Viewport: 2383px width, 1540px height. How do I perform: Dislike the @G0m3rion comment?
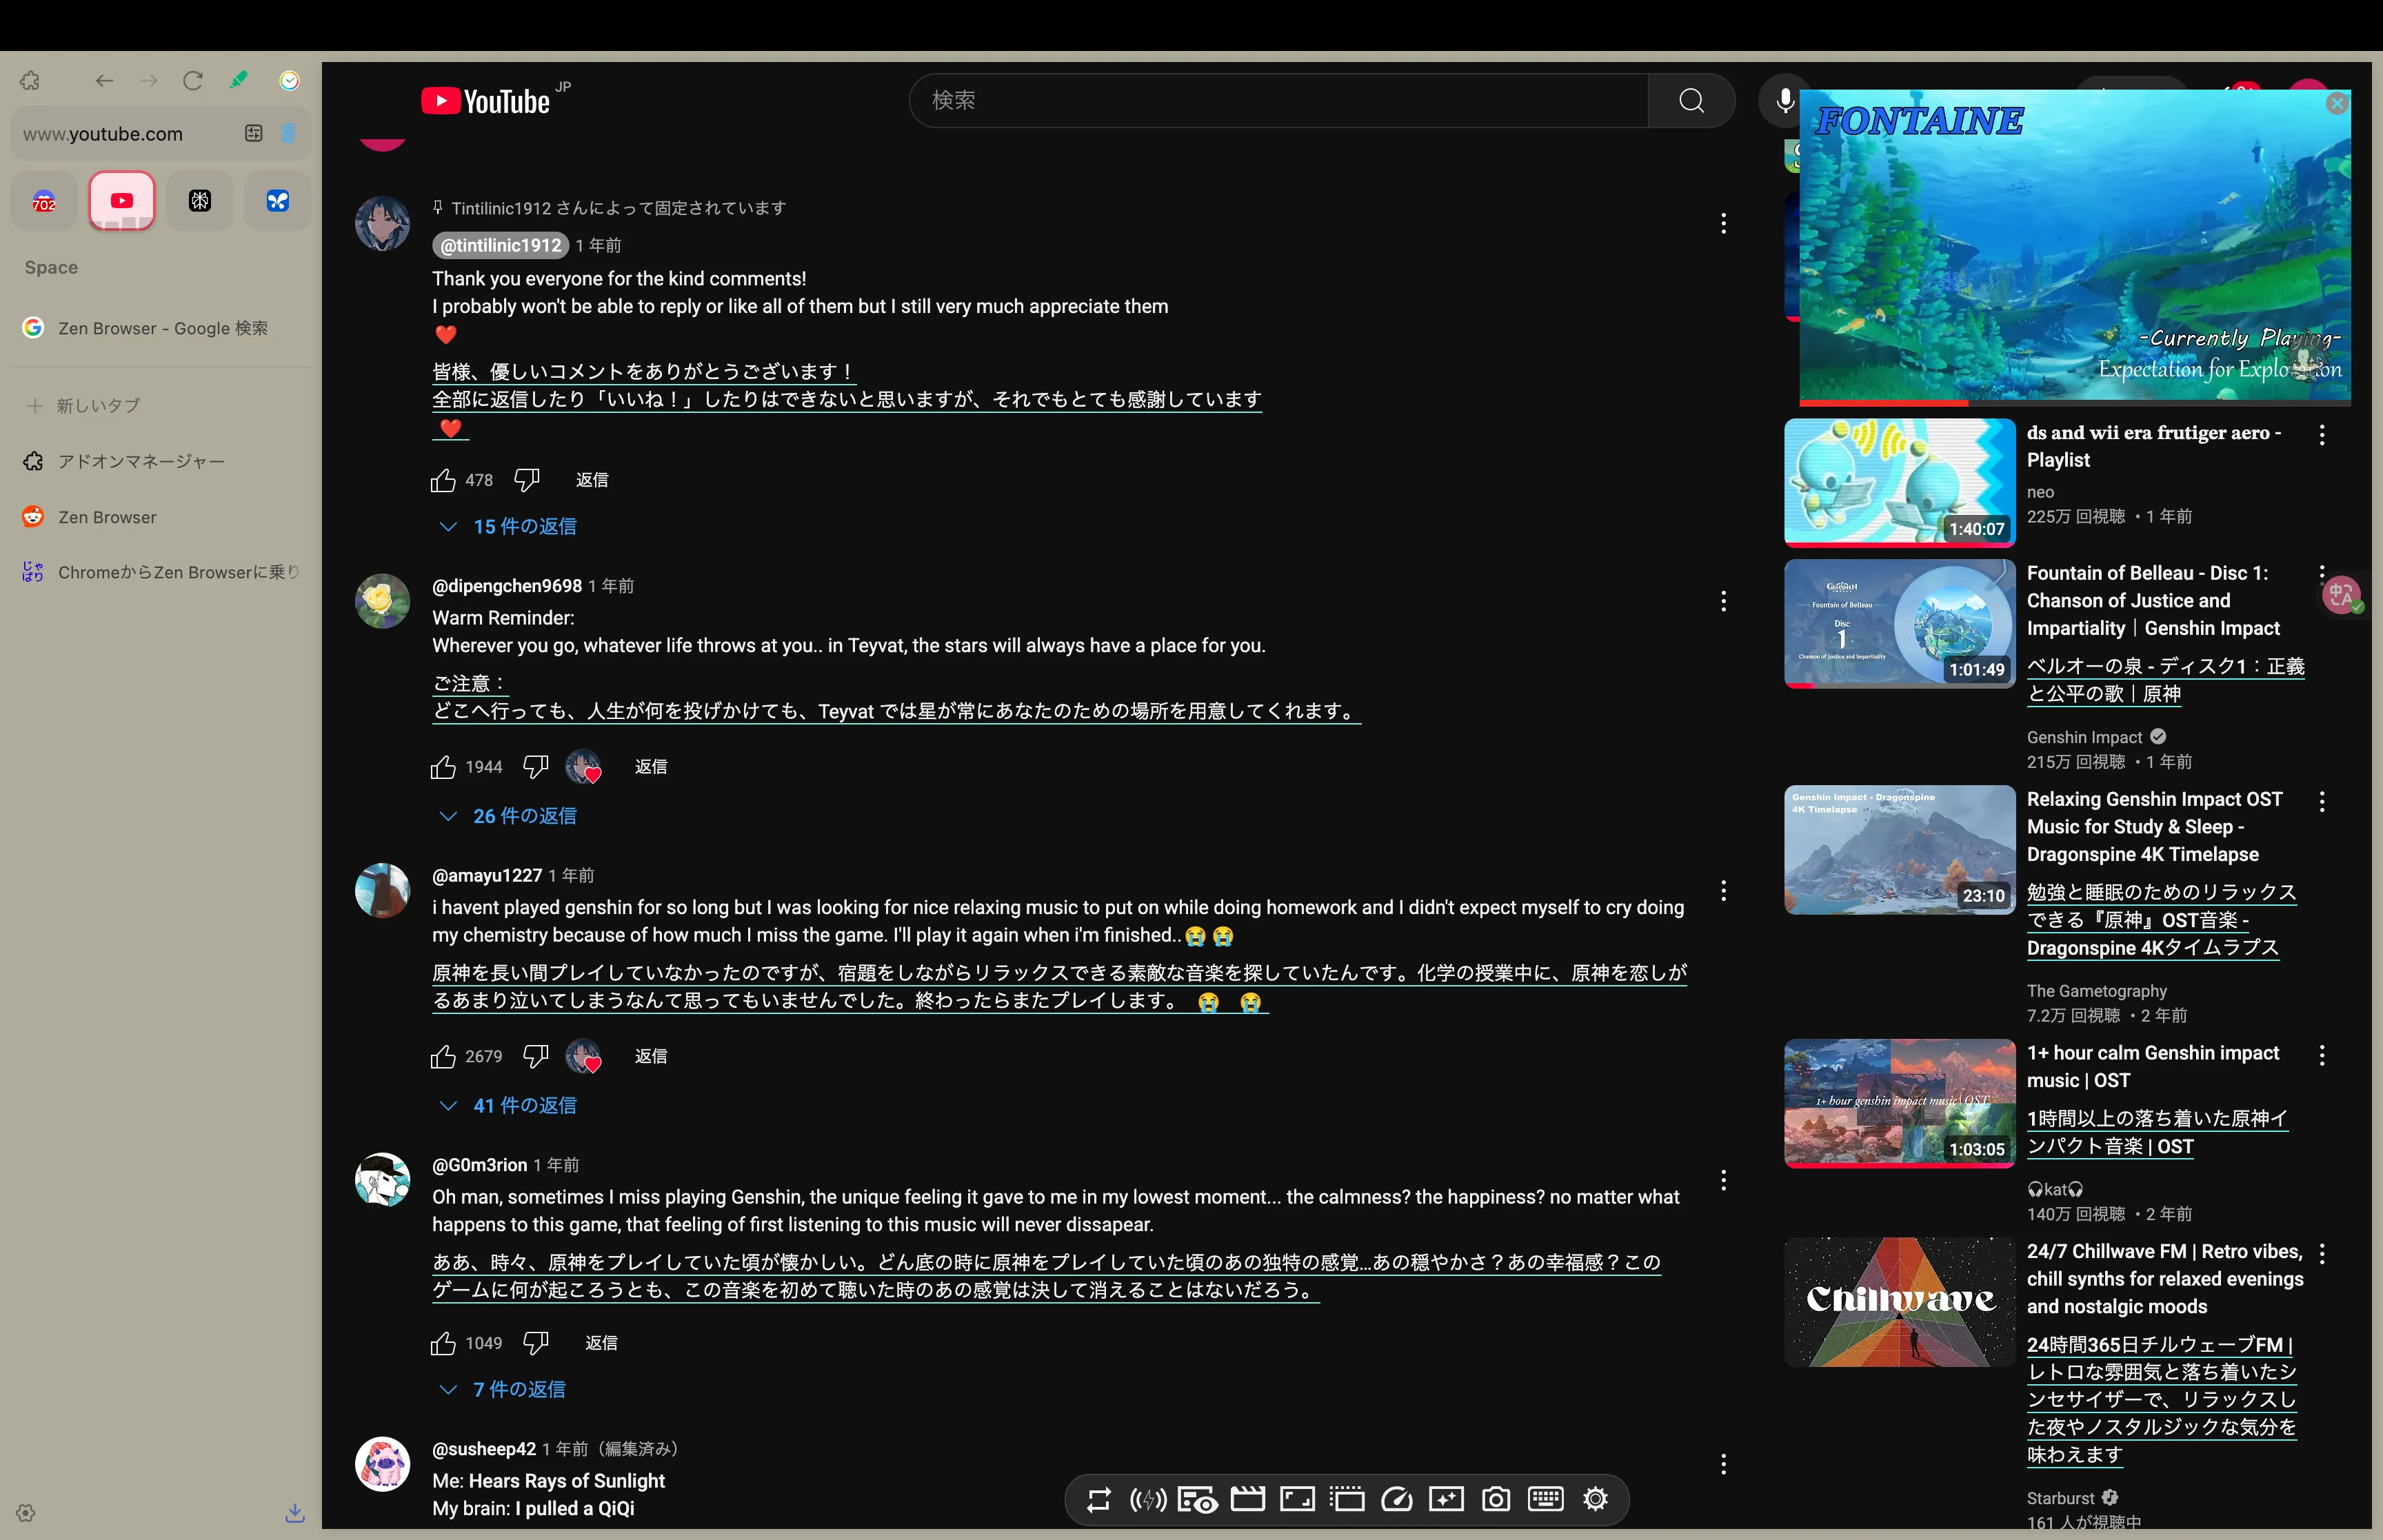(536, 1343)
